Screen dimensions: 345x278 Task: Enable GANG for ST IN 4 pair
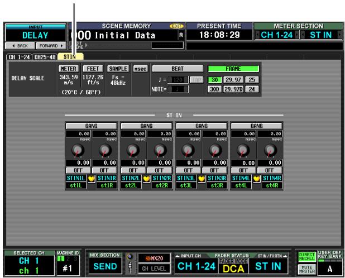pos(257,126)
